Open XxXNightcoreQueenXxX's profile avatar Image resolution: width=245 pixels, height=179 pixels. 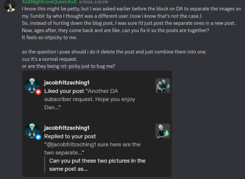[10, 6]
